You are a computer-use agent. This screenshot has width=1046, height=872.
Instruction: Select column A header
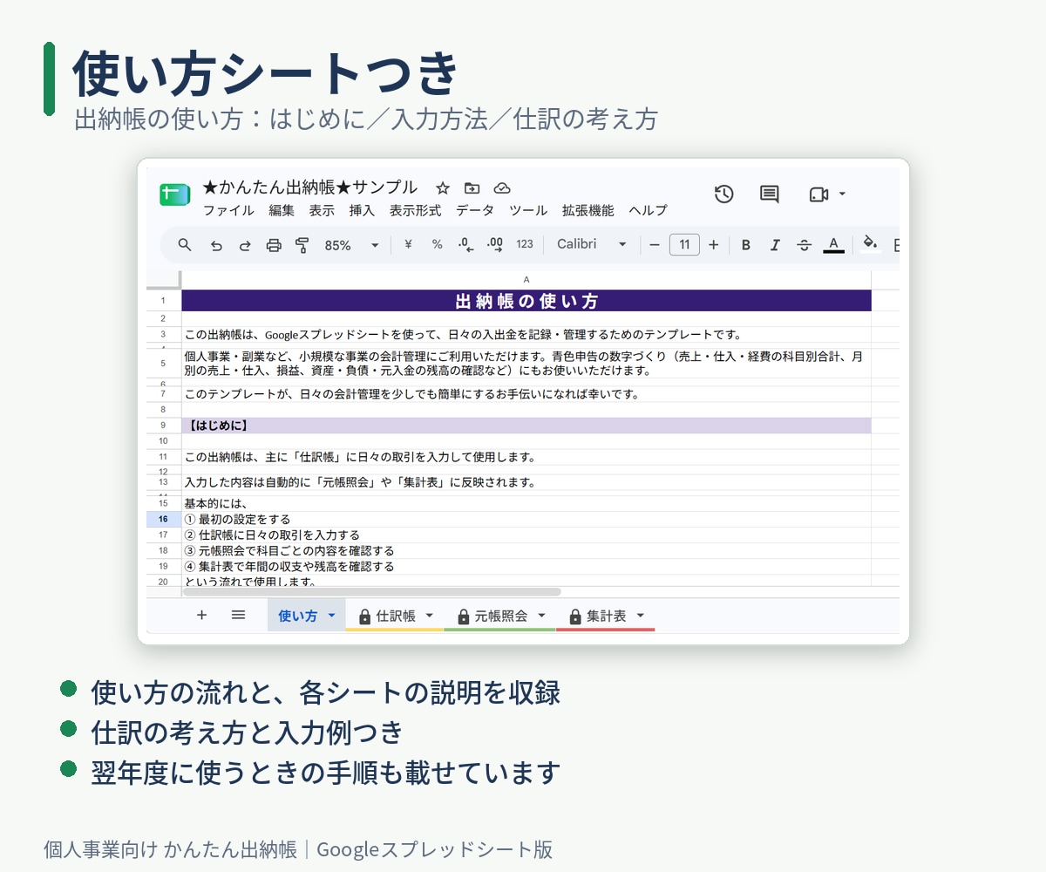pyautogui.click(x=526, y=280)
